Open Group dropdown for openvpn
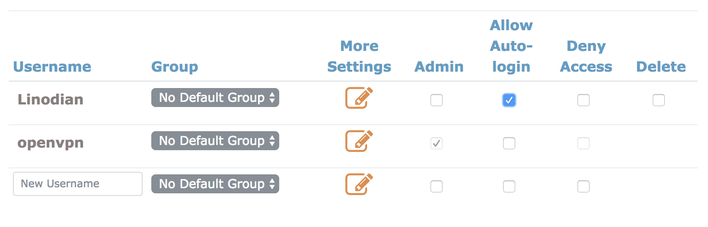Viewport: 708px width, 227px height. coord(215,141)
